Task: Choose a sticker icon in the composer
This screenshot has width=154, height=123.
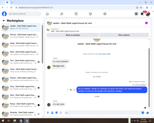Action: click(57, 113)
